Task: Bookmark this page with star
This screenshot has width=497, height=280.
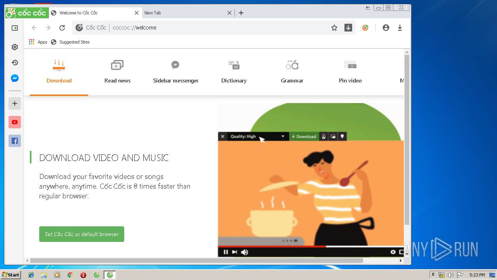Action: point(334,28)
